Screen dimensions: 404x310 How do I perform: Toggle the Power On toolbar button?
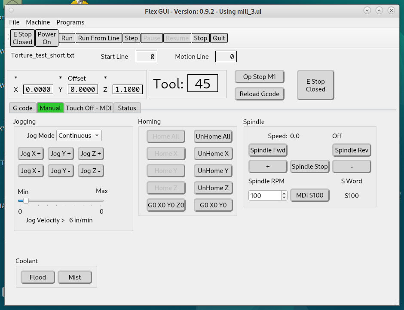pyautogui.click(x=47, y=38)
